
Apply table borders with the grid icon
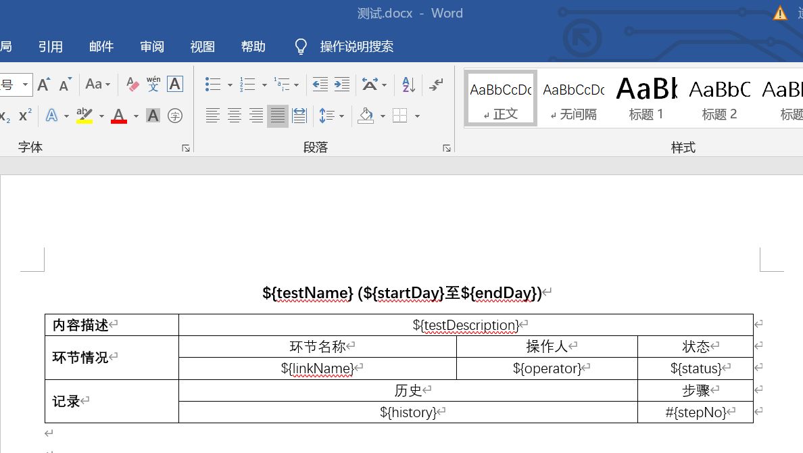[400, 116]
